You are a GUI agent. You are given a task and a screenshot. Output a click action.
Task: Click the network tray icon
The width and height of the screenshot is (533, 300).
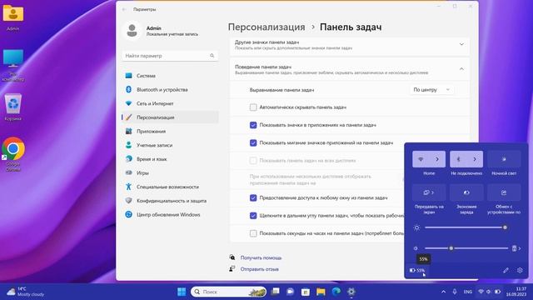click(x=481, y=292)
